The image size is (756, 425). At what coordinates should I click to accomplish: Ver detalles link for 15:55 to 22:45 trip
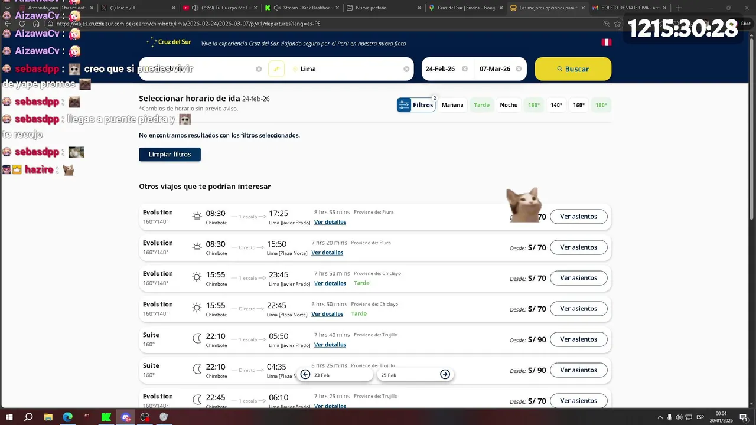327,314
